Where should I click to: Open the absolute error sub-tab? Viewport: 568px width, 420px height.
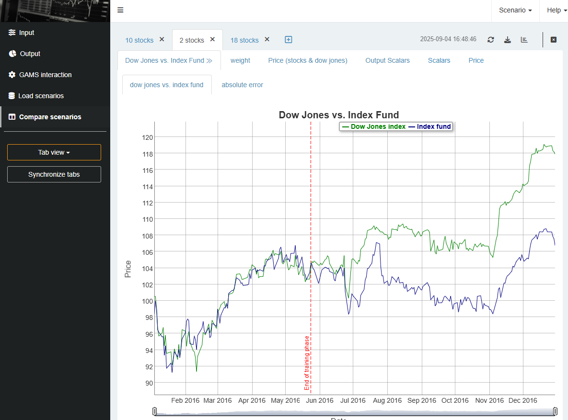(x=242, y=85)
